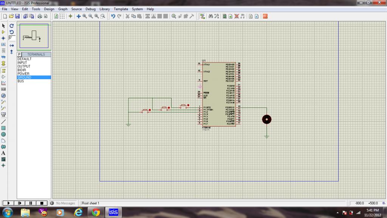Click the Component Mode tool
Viewport: 387px width, 218px height.
coord(3,32)
